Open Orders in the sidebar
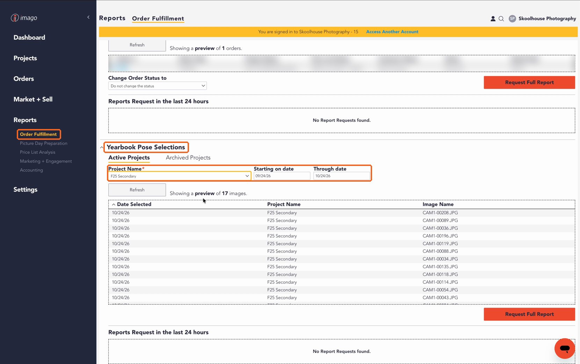The width and height of the screenshot is (580, 364). pyautogui.click(x=24, y=79)
